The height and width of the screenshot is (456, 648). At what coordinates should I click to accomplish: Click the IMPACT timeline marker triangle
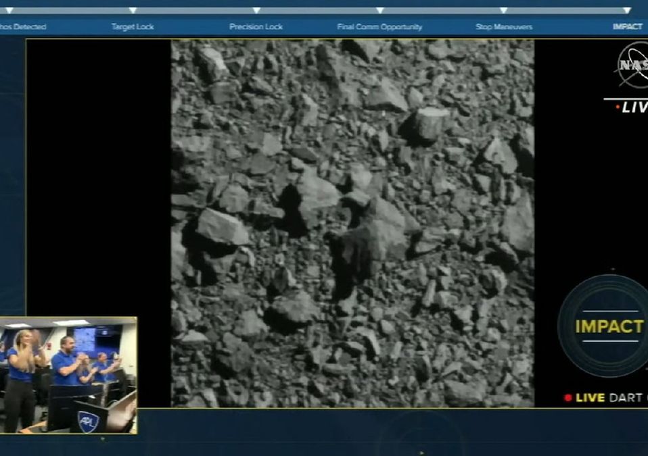[627, 10]
